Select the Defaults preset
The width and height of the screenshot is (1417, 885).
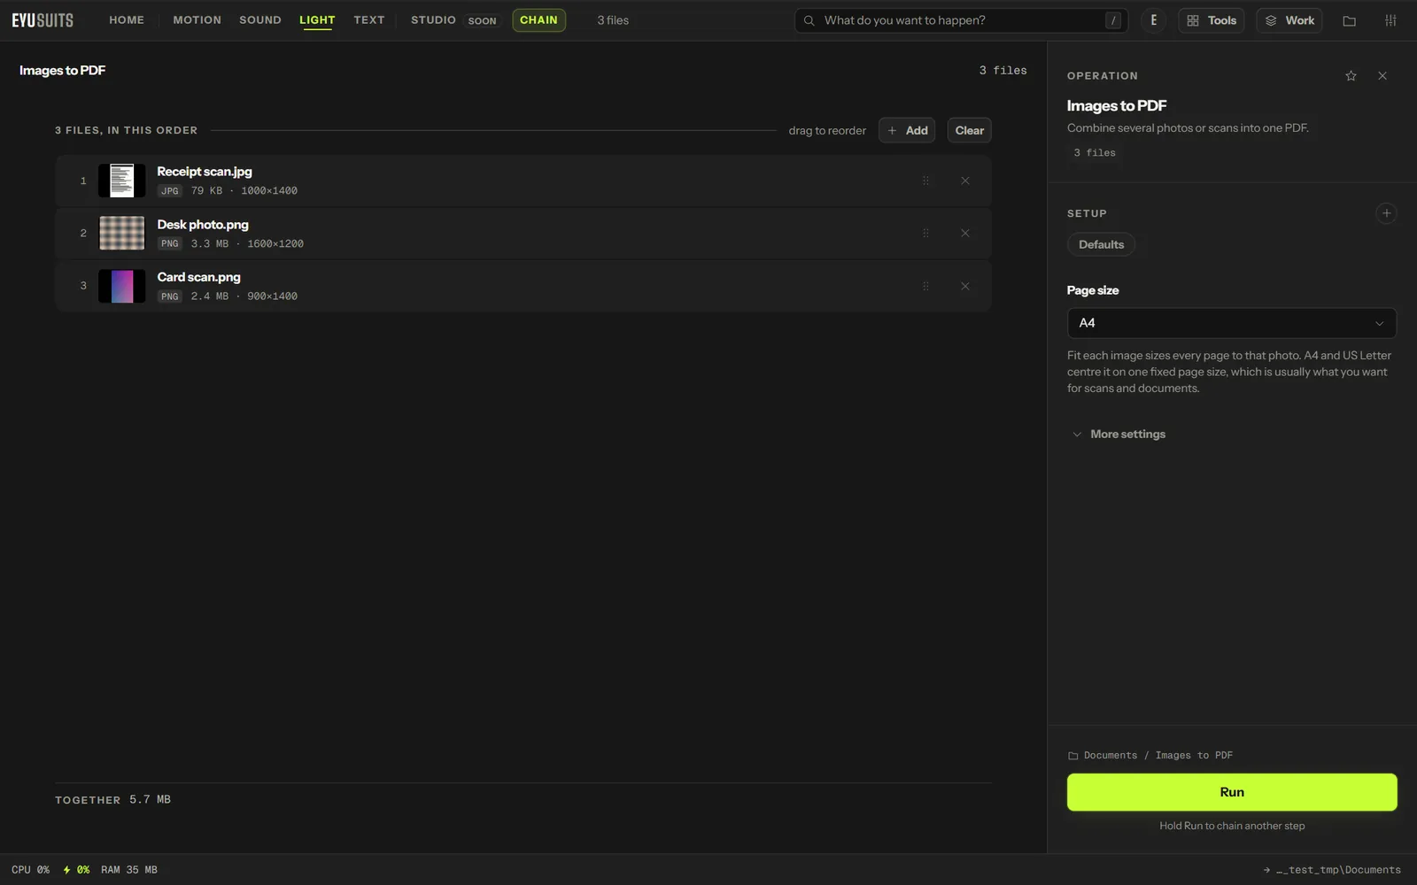1101,244
